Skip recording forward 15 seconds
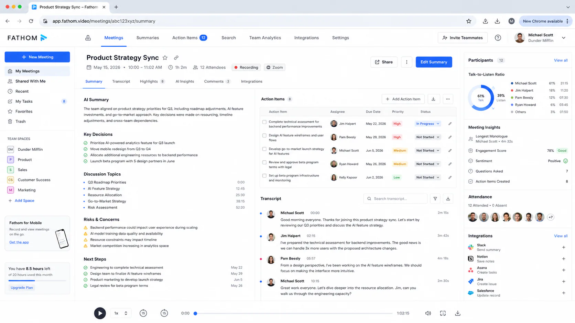This screenshot has width=575, height=323. click(x=164, y=313)
